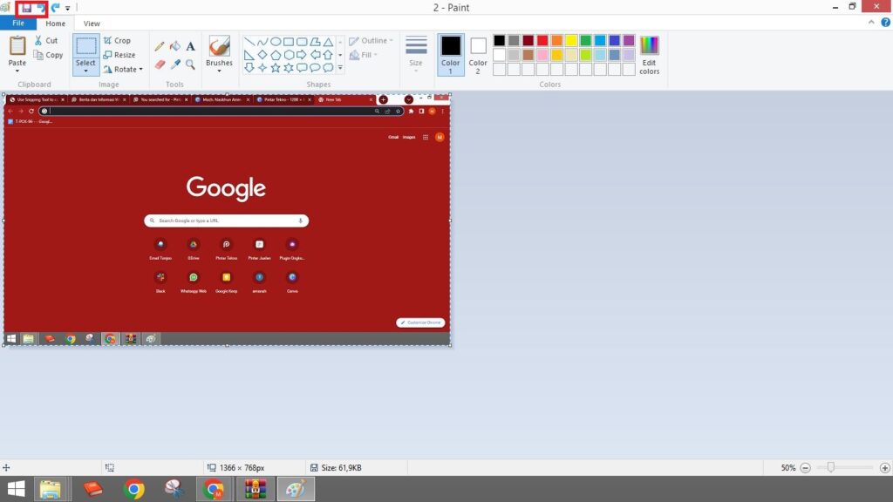
Task: Click the zoom level slider handle
Action: tap(831, 467)
